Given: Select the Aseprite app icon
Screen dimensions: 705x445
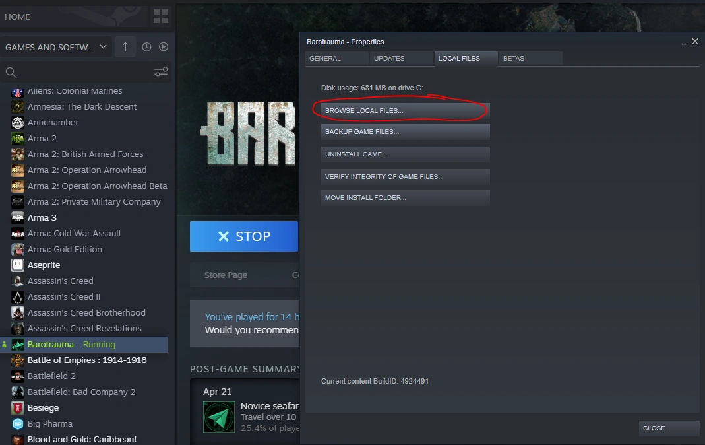Looking at the screenshot, I should coord(18,265).
